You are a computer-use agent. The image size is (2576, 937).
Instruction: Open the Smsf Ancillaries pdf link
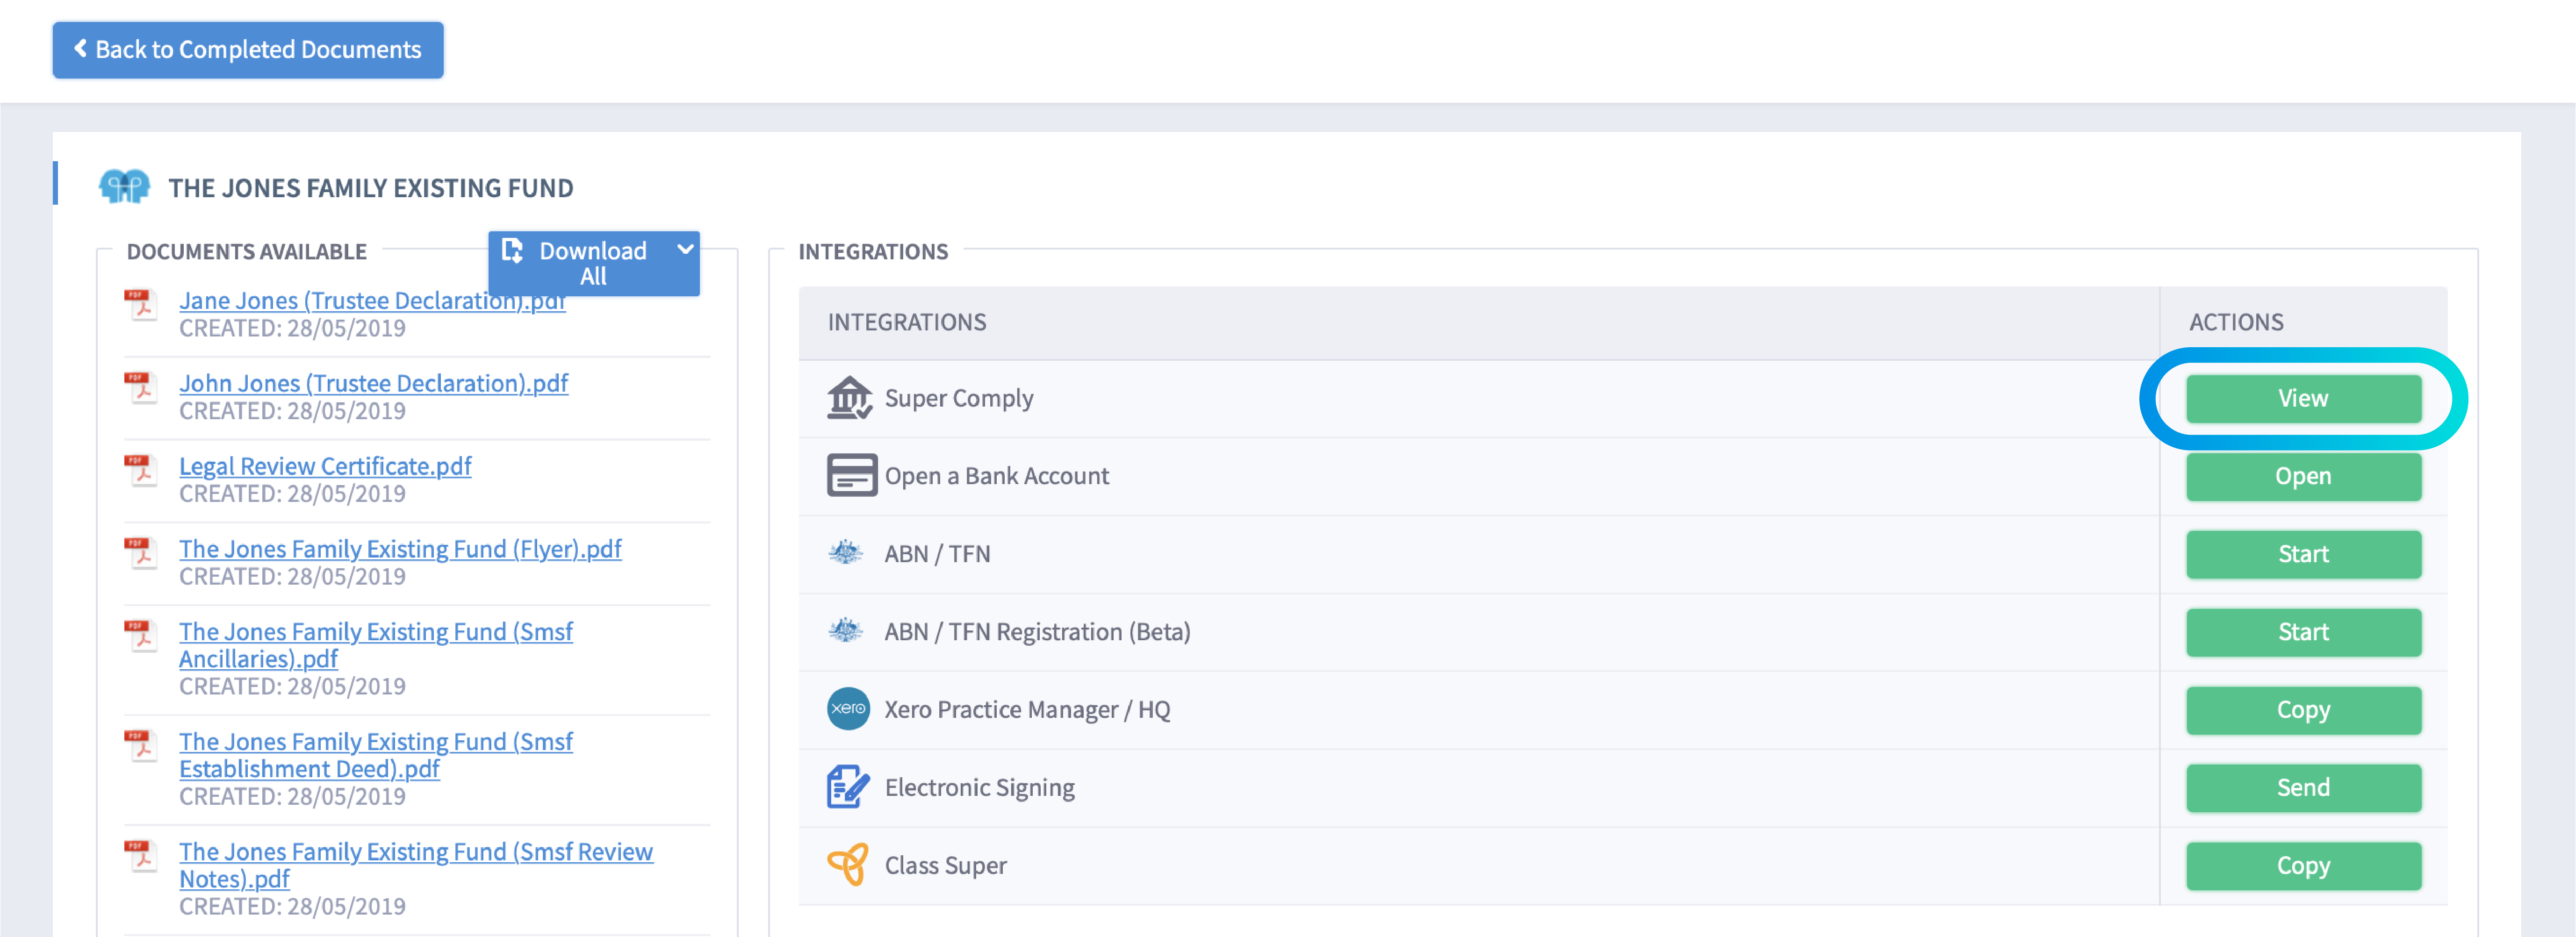pyautogui.click(x=376, y=645)
